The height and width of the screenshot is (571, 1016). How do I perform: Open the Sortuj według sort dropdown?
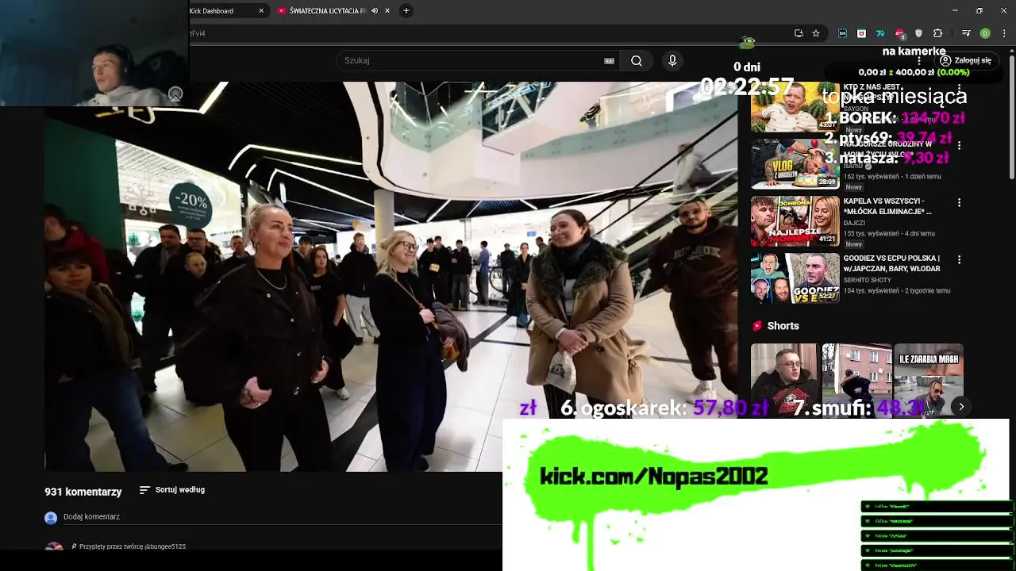coord(172,490)
